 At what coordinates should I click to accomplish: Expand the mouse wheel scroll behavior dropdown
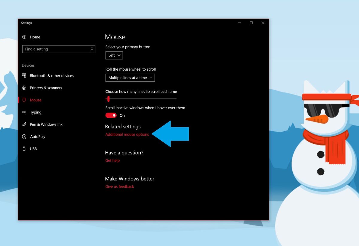[x=130, y=78]
